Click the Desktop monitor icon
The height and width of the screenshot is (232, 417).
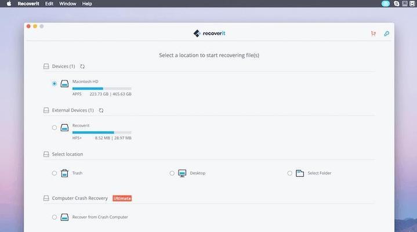182,173
